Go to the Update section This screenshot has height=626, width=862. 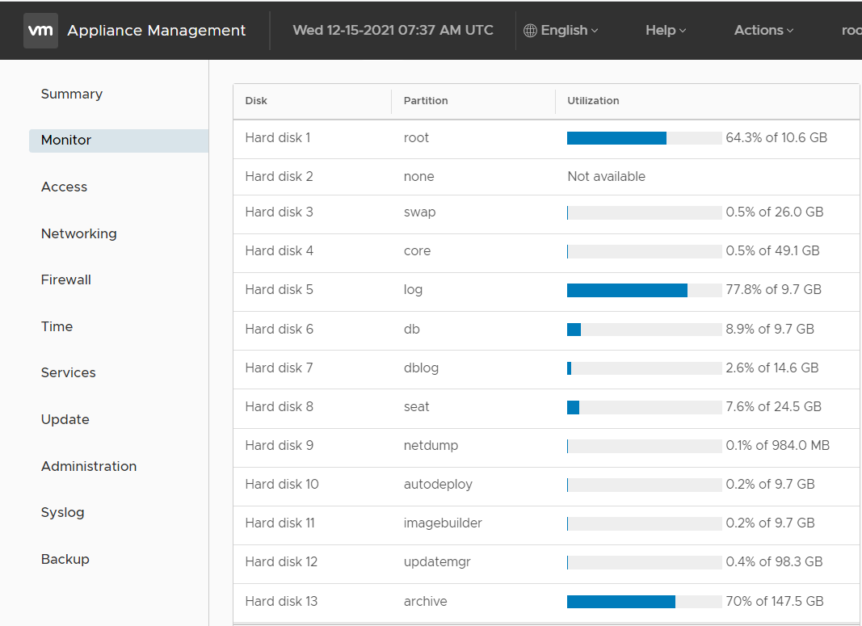(x=65, y=419)
